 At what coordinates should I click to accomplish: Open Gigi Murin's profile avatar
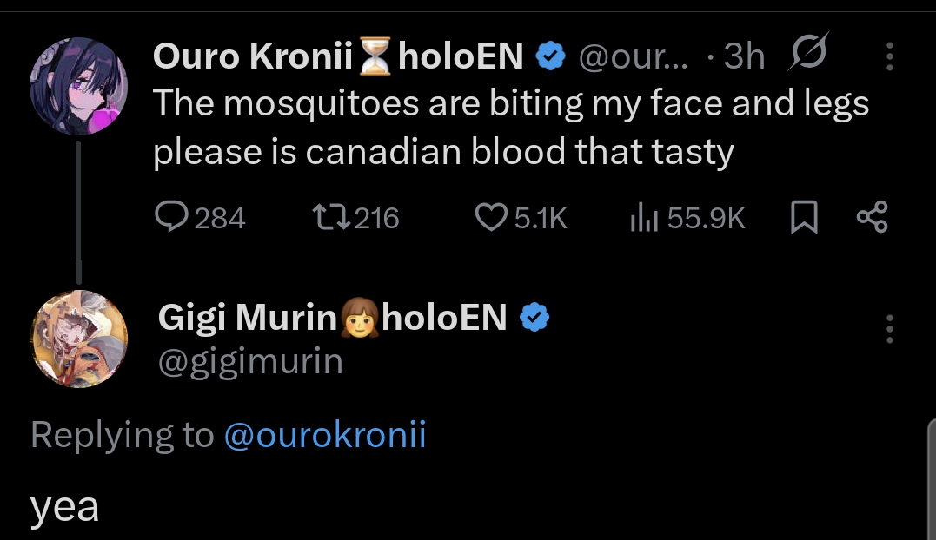[x=79, y=339]
